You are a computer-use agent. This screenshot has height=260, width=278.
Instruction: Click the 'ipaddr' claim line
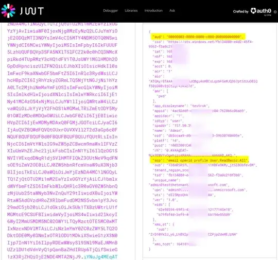coord(172,126)
